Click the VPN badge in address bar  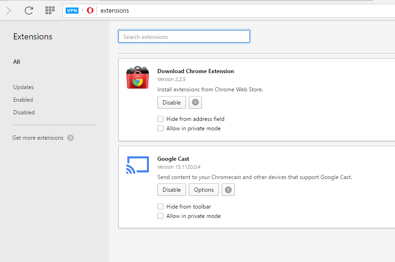coord(72,11)
